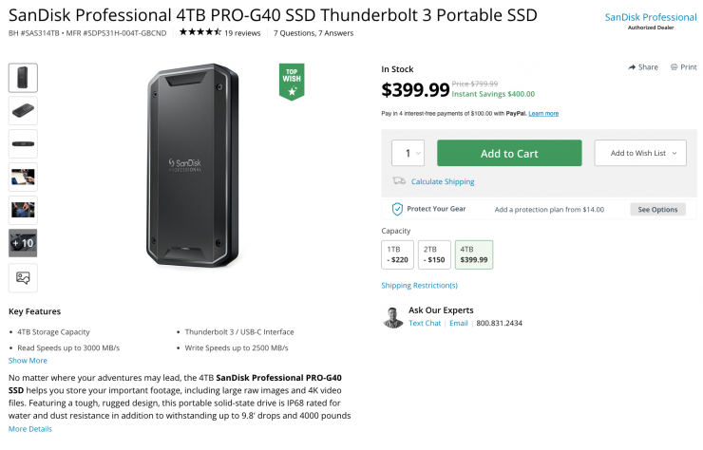Select the 1TB capacity option
This screenshot has width=703, height=450.
(x=397, y=253)
